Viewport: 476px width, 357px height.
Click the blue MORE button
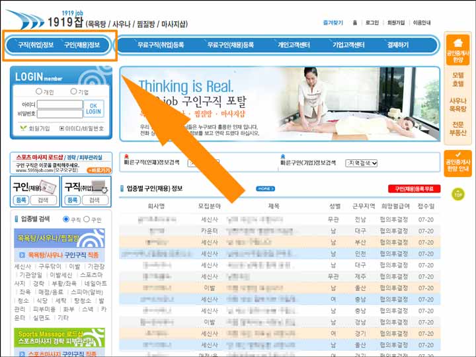(x=265, y=188)
